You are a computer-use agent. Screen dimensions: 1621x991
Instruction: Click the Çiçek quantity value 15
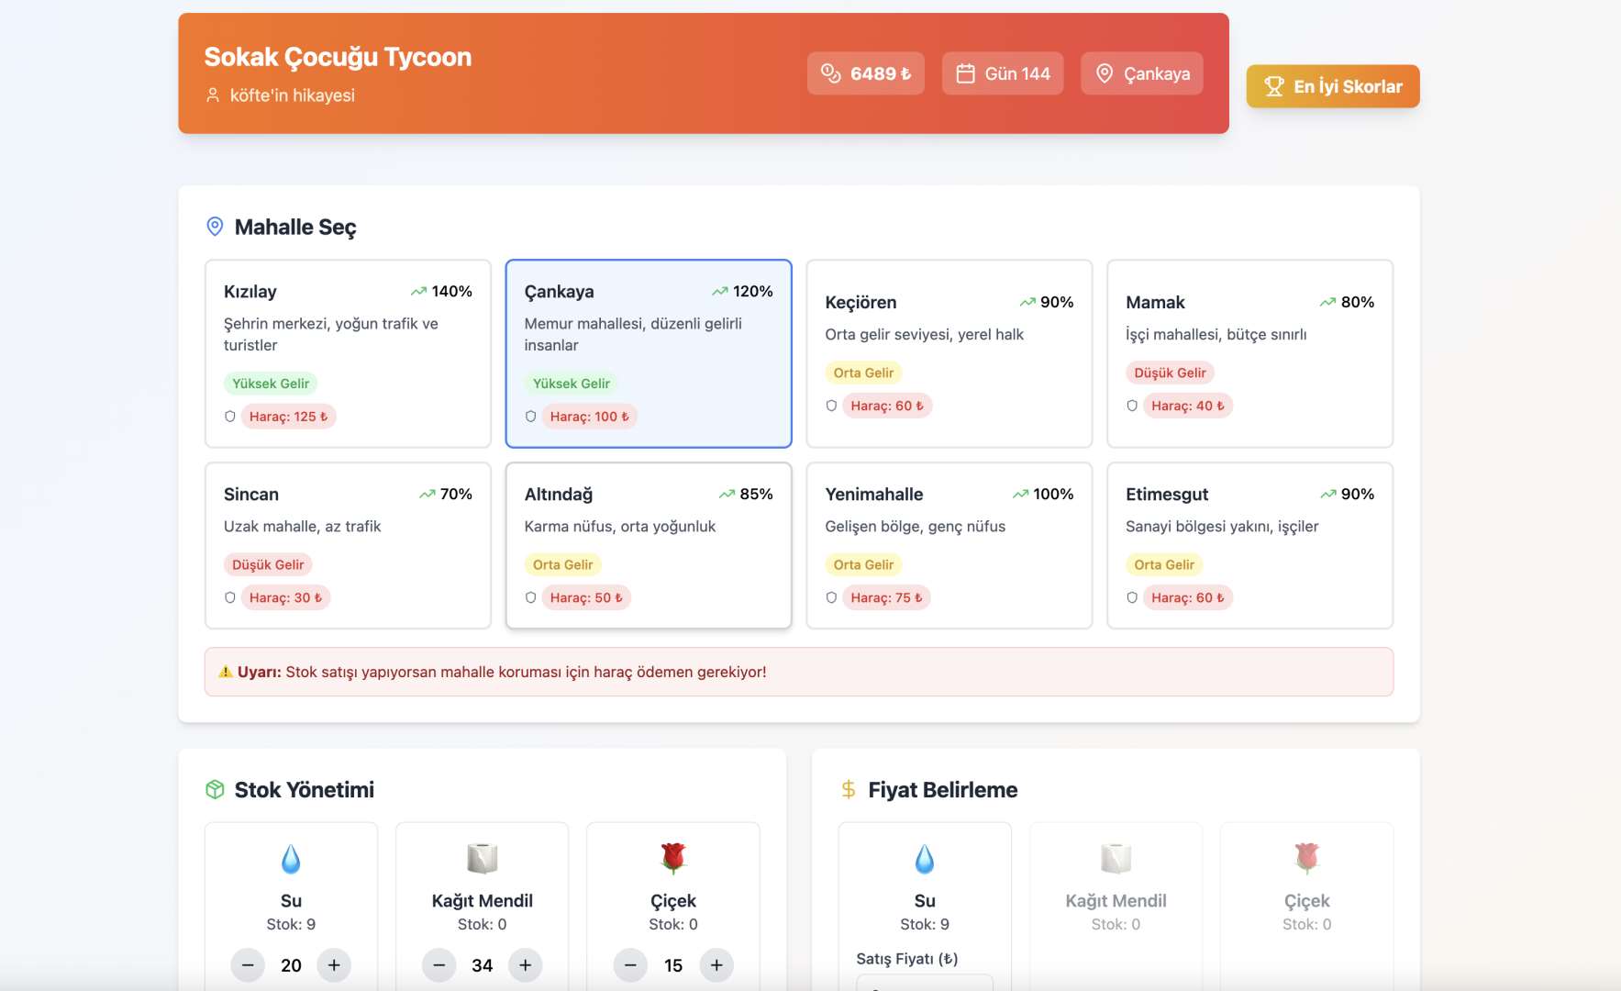pyautogui.click(x=673, y=965)
